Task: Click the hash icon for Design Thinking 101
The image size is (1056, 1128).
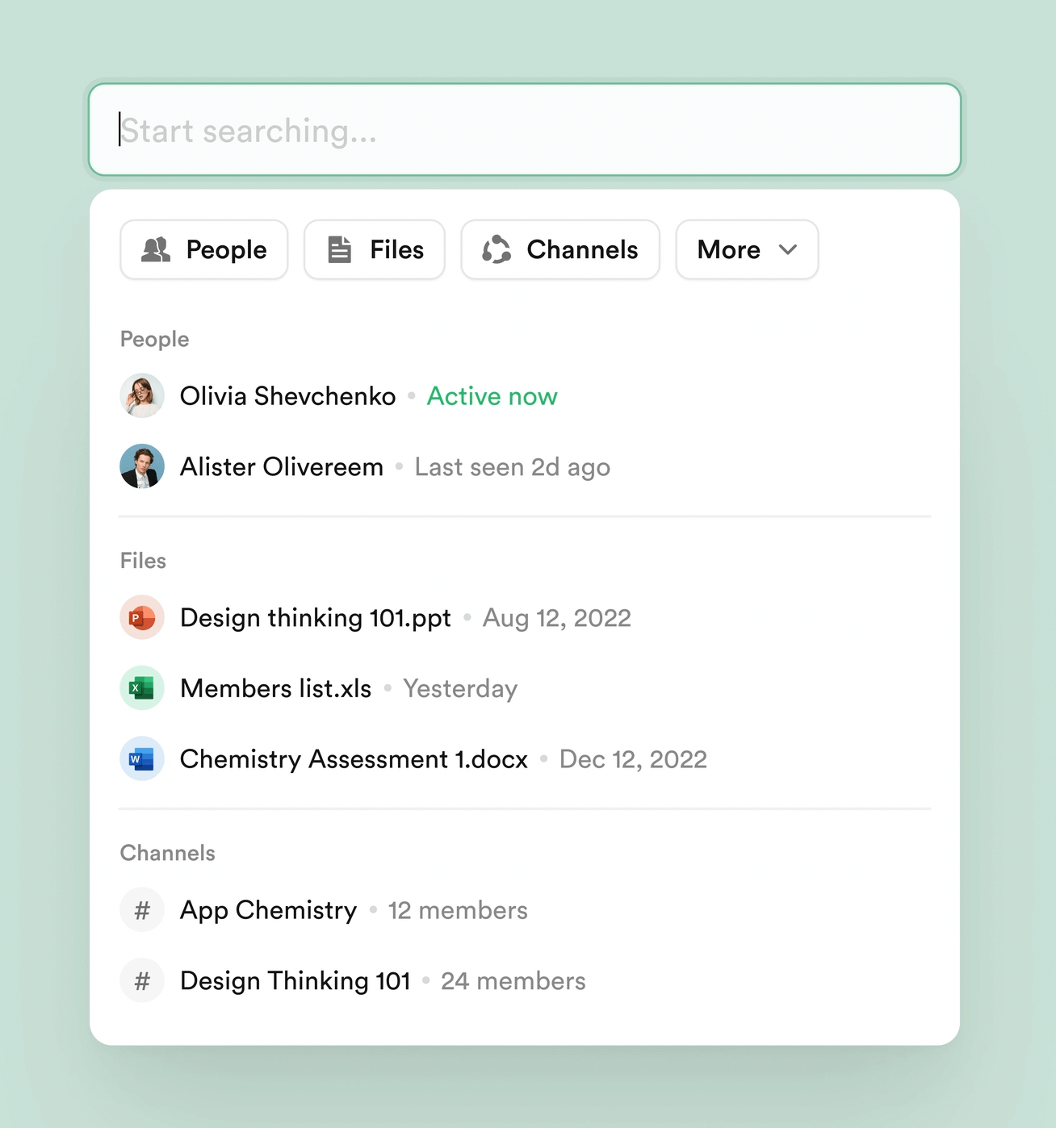Action: pos(142,981)
